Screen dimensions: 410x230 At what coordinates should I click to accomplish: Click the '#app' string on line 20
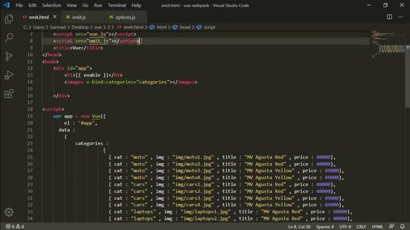(x=86, y=123)
